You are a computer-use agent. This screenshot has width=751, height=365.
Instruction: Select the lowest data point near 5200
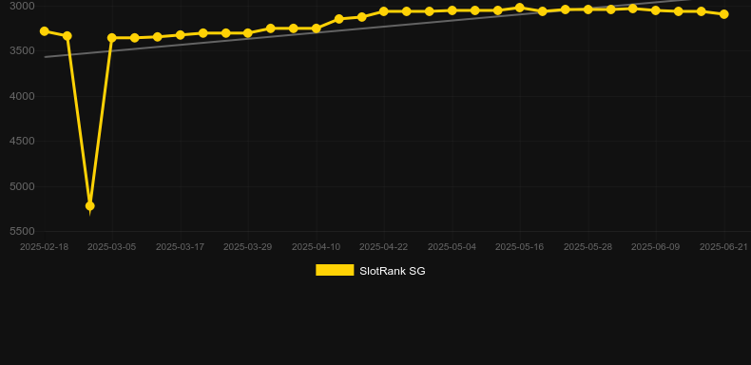[x=90, y=206]
